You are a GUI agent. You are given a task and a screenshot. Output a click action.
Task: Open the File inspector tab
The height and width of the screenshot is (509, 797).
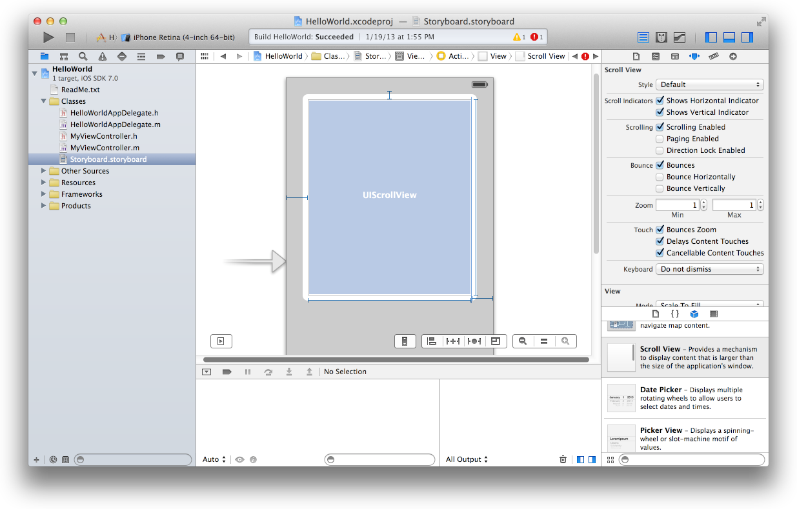(636, 56)
